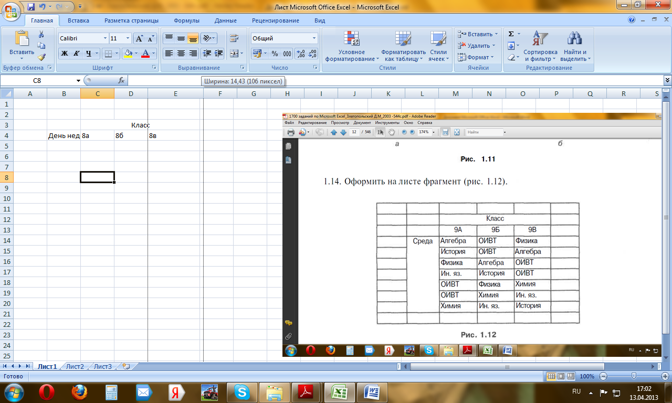Toggle bottom vertical alignment button
The height and width of the screenshot is (403, 672).
tap(193, 38)
